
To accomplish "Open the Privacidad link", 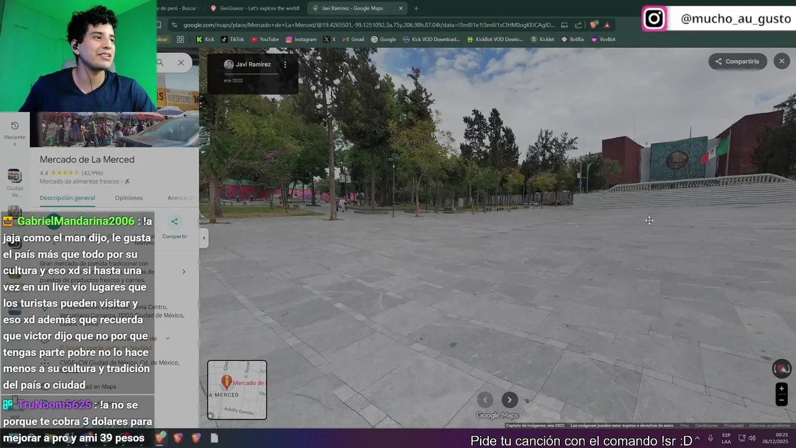I will click(733, 426).
